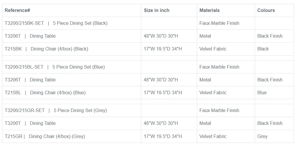The width and height of the screenshot is (296, 145).
Task: Click Faux Marble Finish in the Grey set row
Action: click(x=219, y=111)
